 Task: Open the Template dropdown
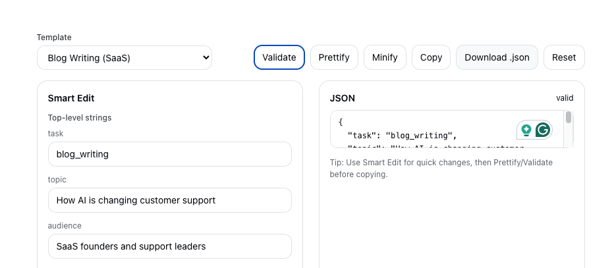(125, 57)
